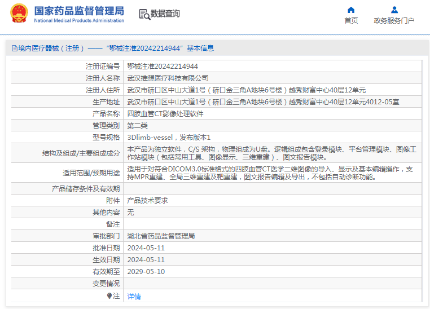Click the 首页 home icon
This screenshot has height=309, width=430.
[351, 10]
